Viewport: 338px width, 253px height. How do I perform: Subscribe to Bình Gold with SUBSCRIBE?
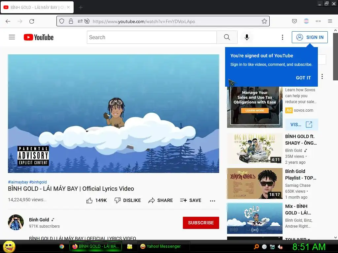click(x=201, y=223)
